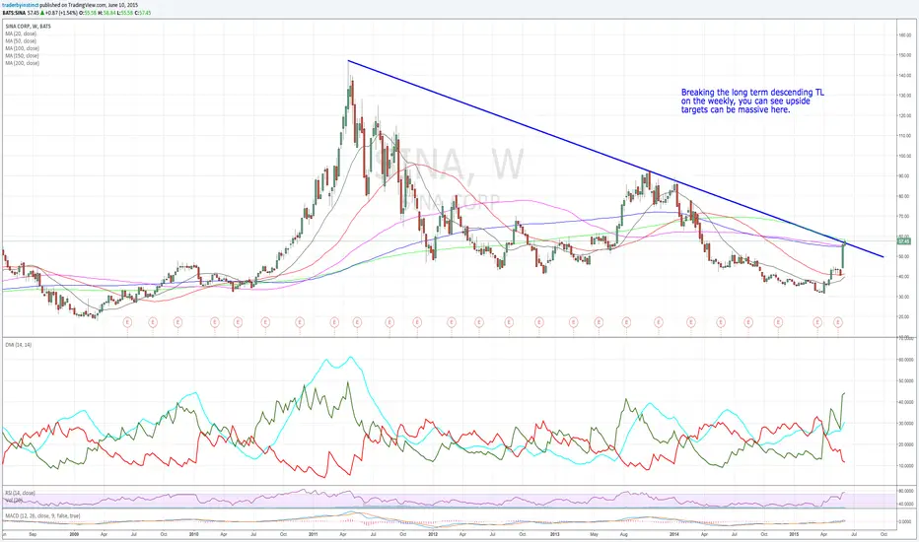919x542 pixels.
Task: Select the SINA CORP, W, BATS legend title
Action: click(x=29, y=27)
